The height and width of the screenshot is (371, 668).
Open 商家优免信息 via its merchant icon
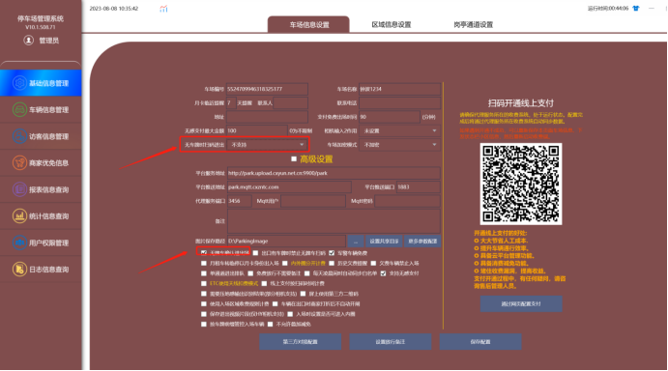(x=19, y=162)
